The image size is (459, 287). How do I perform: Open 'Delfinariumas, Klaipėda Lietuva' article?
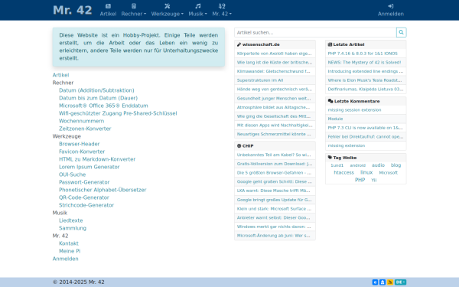(366, 89)
